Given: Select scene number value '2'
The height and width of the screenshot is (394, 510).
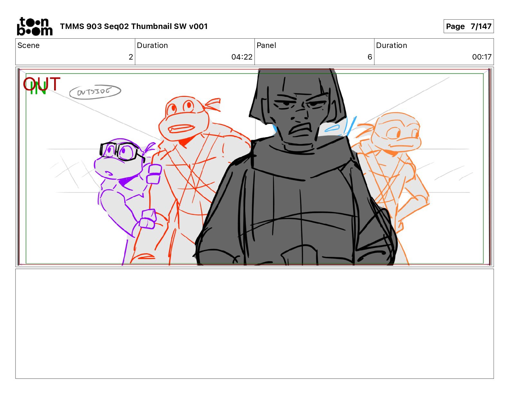Looking at the screenshot, I should click(131, 57).
